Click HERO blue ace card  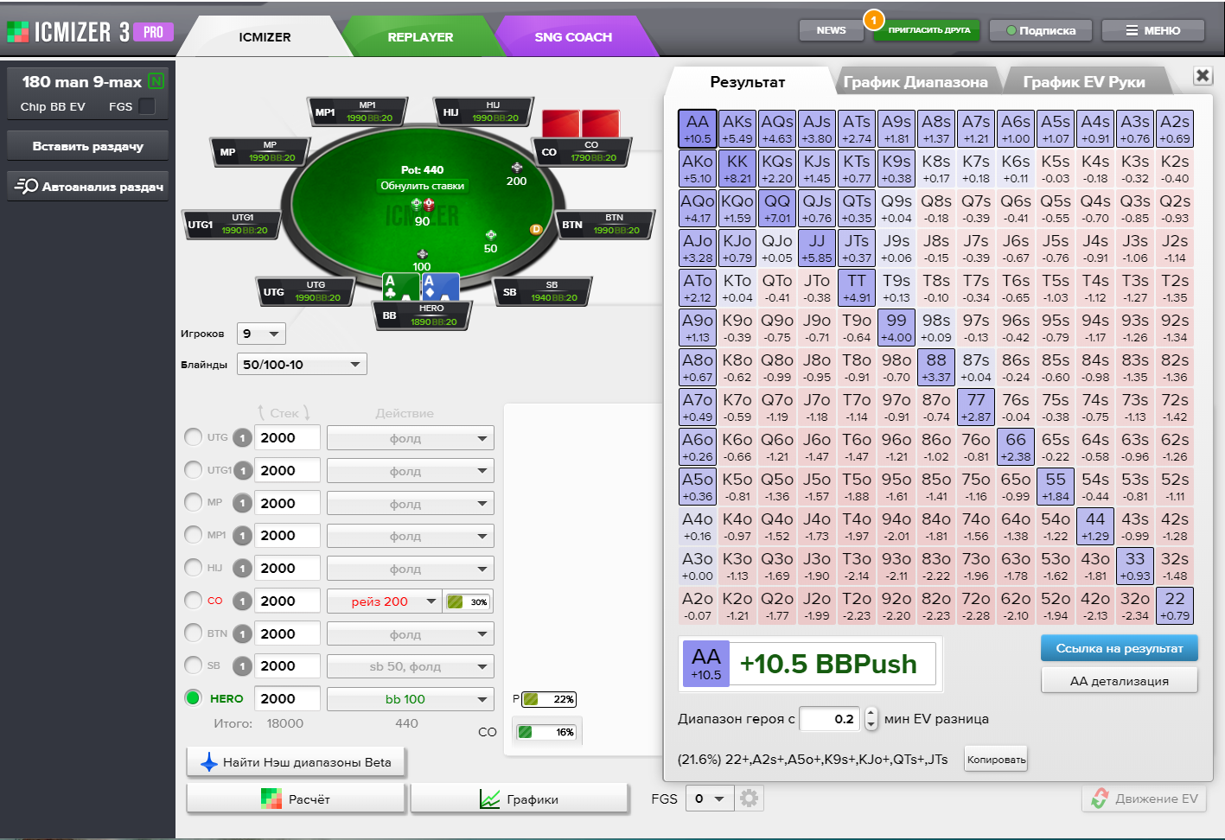tap(440, 287)
